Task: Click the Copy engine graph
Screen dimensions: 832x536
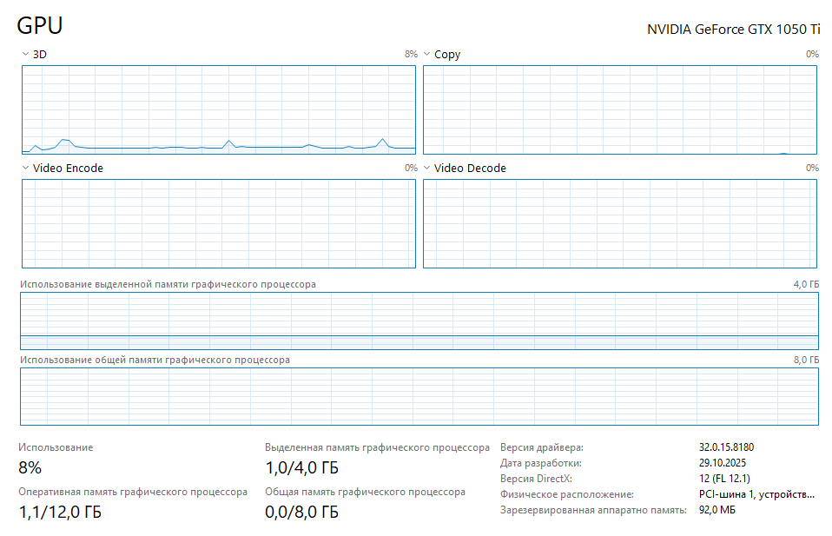Action: coord(620,109)
